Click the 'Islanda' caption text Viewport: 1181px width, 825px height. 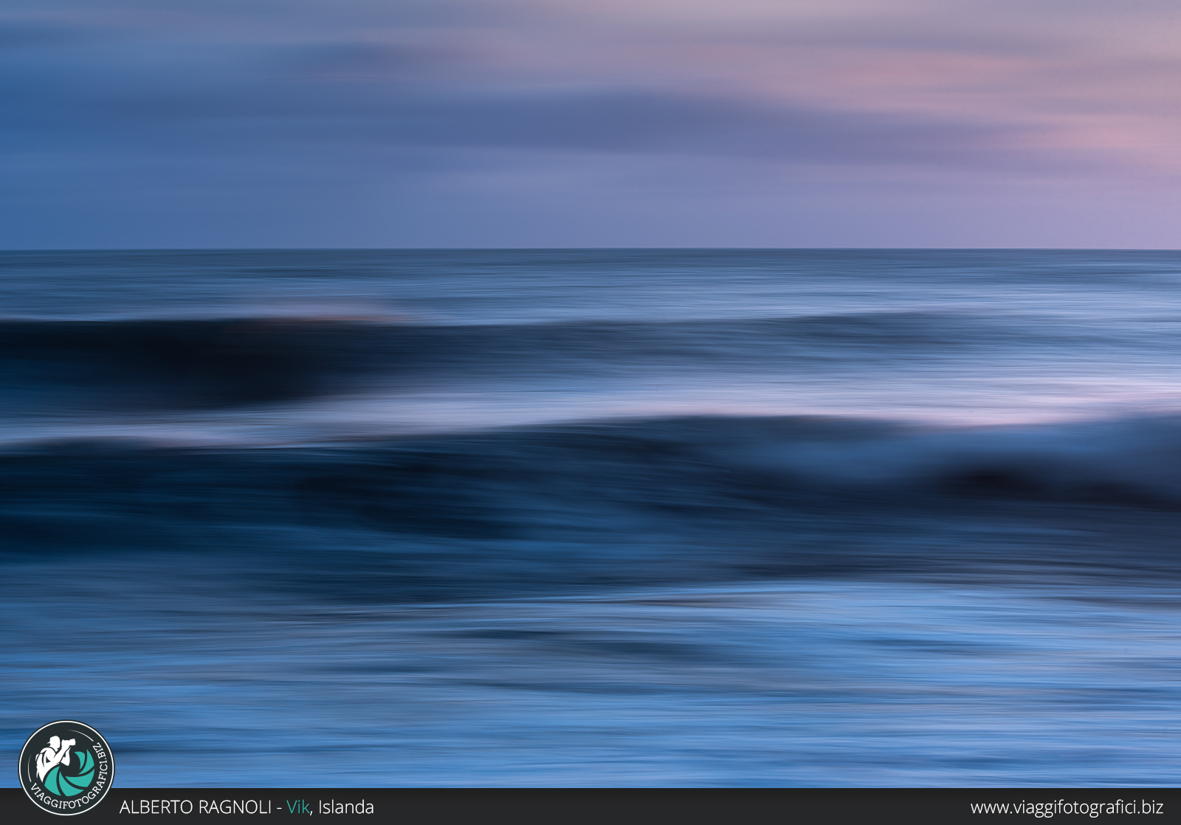click(x=346, y=807)
